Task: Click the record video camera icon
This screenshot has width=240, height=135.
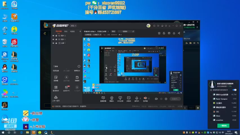Action: (x=156, y=99)
